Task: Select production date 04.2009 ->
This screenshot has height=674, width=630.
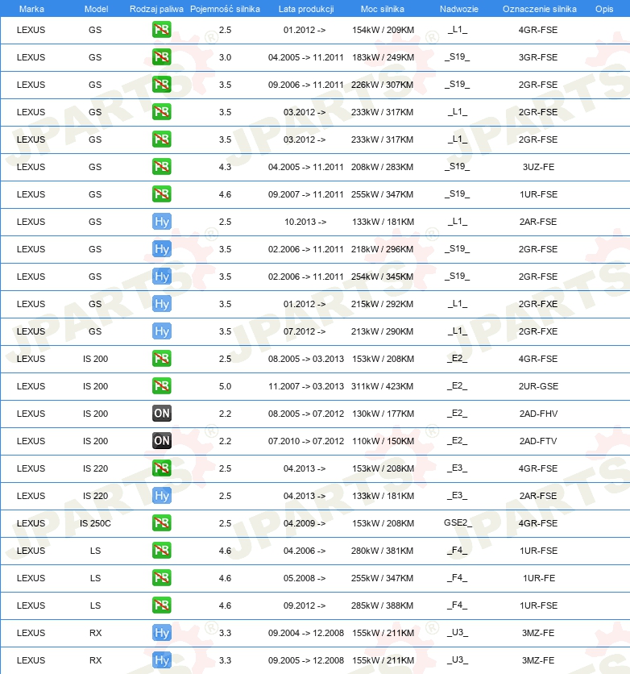Action: tap(305, 523)
